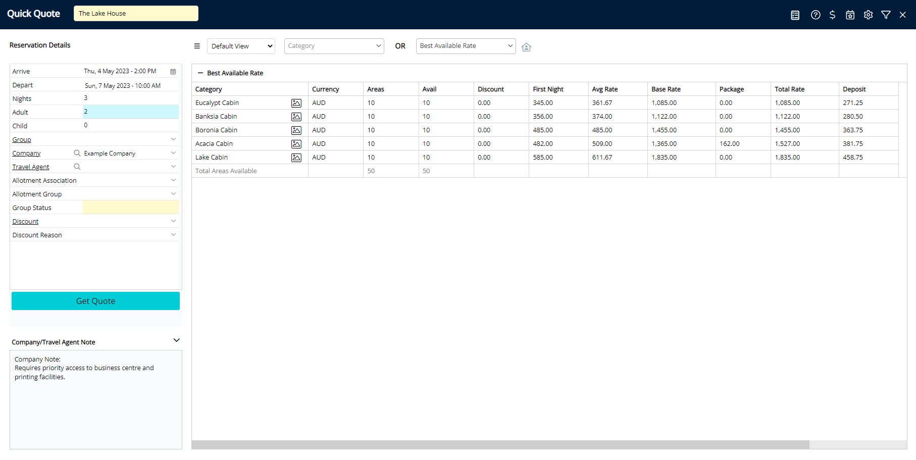Click the Total Areas Available row label
The height and width of the screenshot is (460, 916).
pyautogui.click(x=226, y=171)
